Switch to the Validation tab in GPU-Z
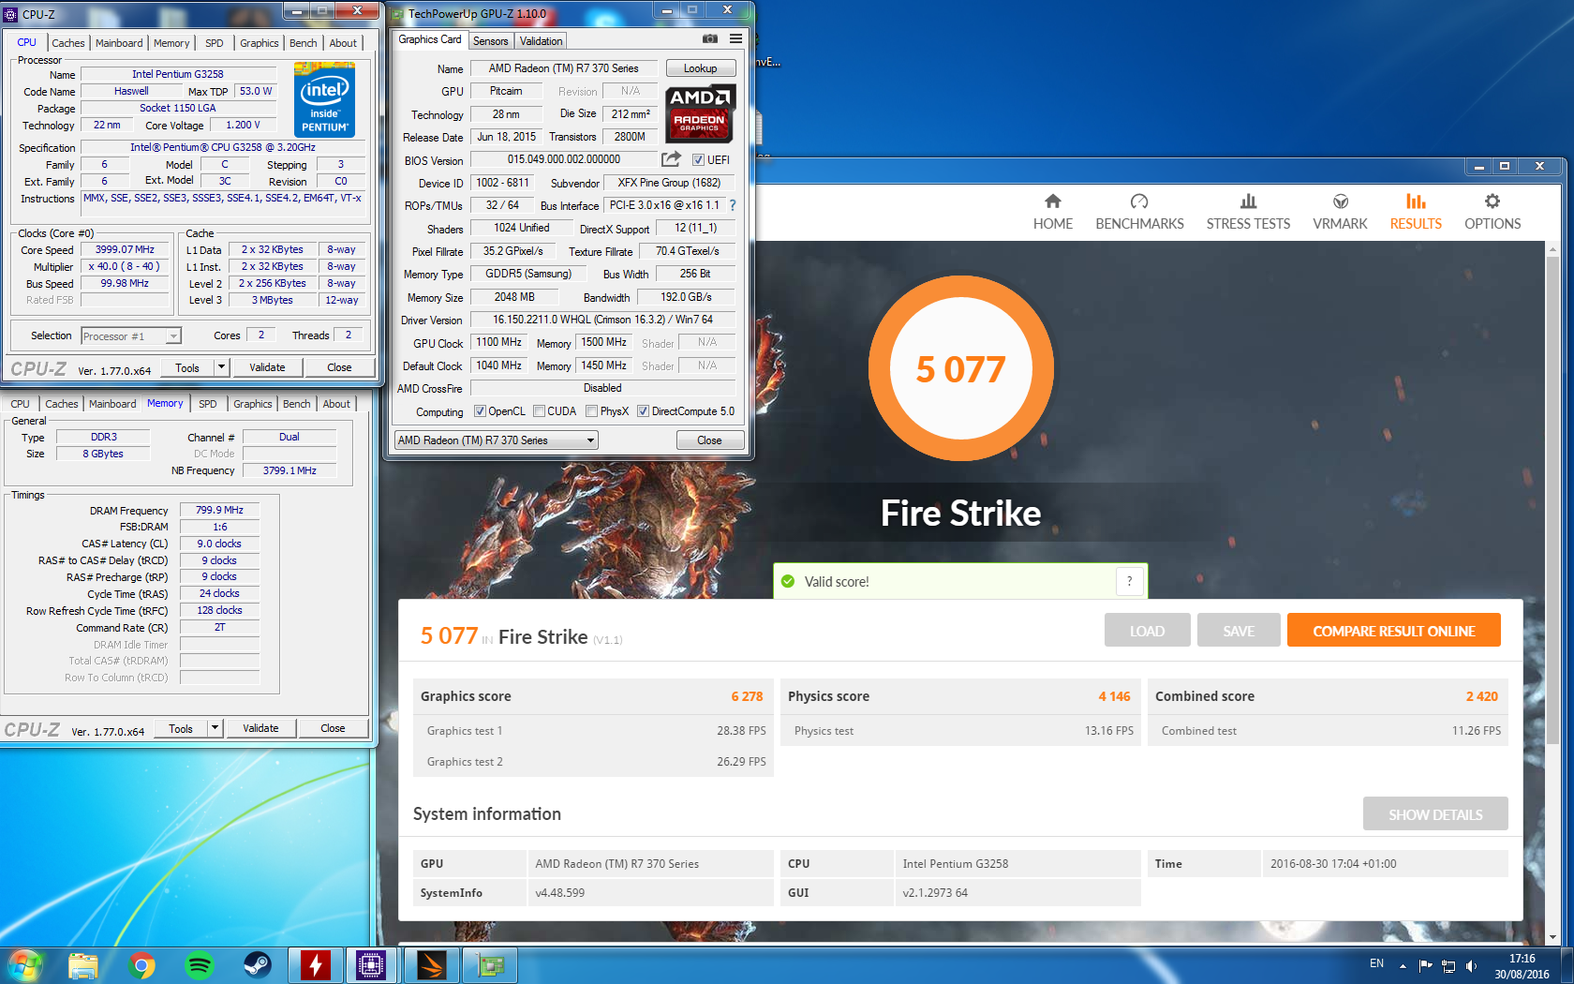This screenshot has height=984, width=1574. (542, 41)
